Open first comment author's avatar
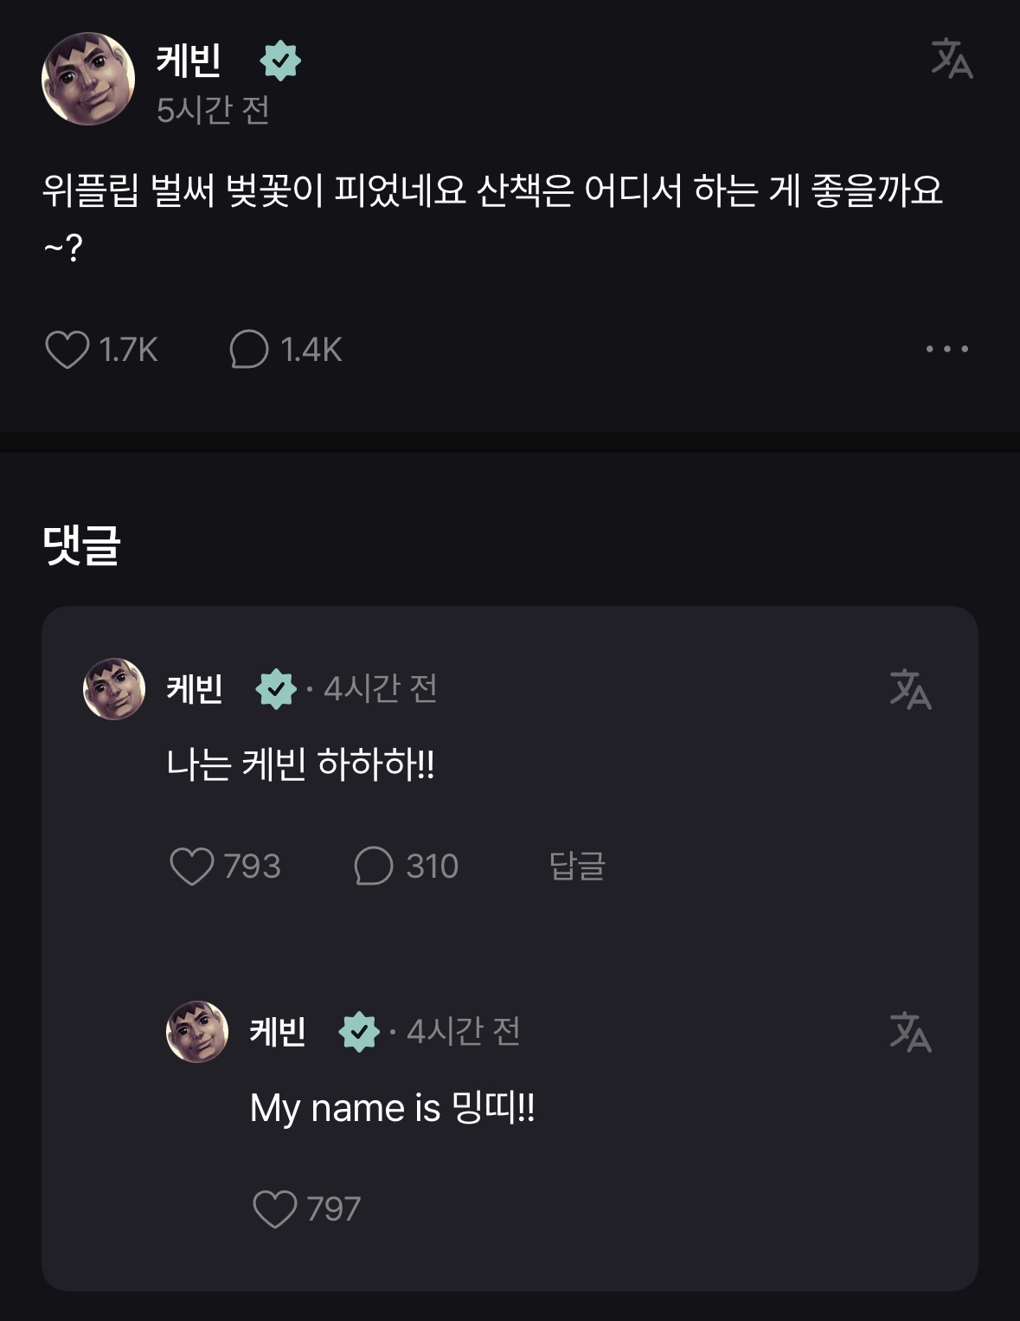 113,689
